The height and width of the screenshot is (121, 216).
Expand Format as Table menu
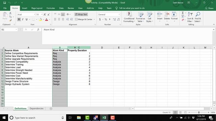(140, 17)
